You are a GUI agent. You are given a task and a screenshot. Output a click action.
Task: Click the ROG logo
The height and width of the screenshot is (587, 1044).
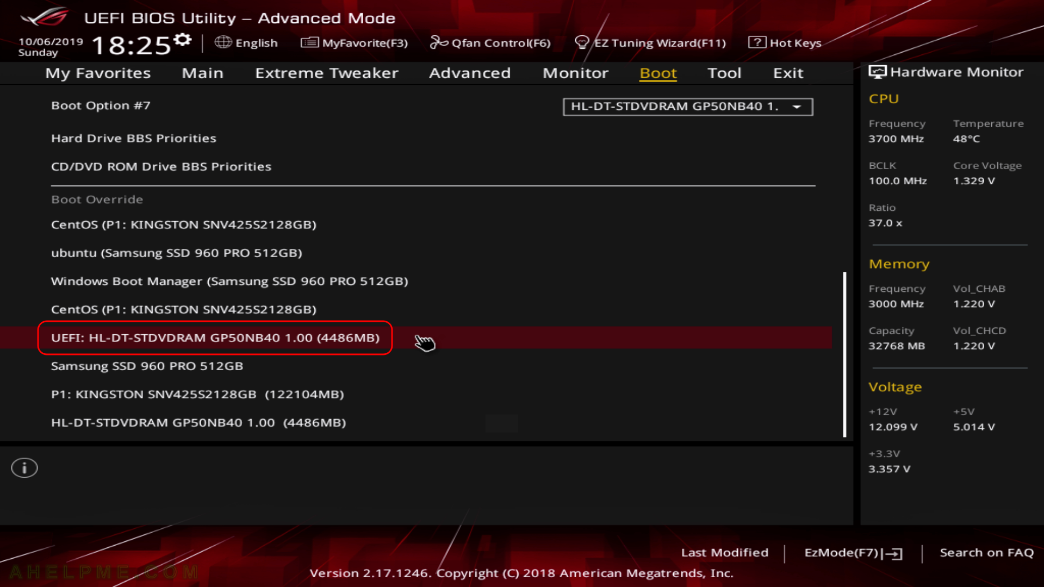pyautogui.click(x=45, y=16)
